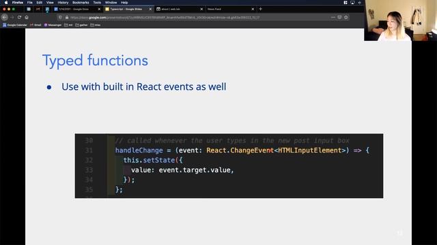This screenshot has width=437, height=245.
Task: Go to the Firefox home page
Action: pyautogui.click(x=27, y=17)
